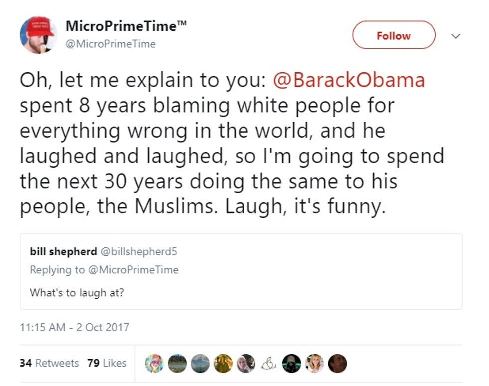Viewport: 489px width, 386px height.
Task: Click the black hooded-figure liker avatar
Action: click(x=292, y=364)
